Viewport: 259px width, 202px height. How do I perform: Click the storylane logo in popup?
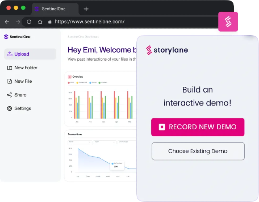(x=167, y=50)
